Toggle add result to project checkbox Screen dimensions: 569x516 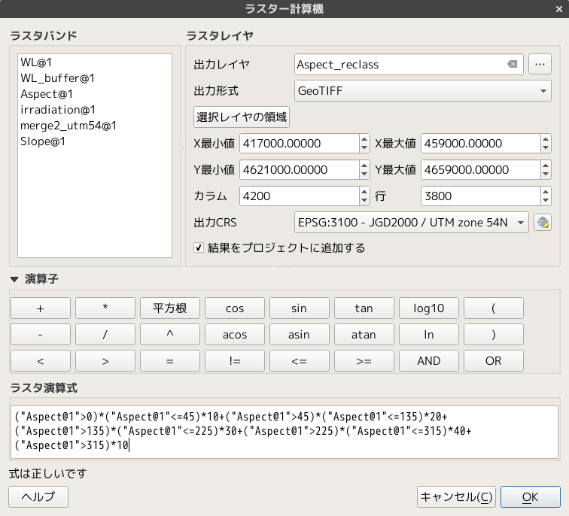(199, 247)
